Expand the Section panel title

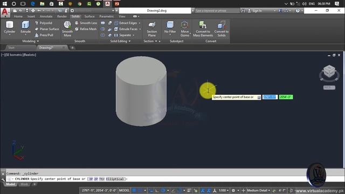point(150,41)
